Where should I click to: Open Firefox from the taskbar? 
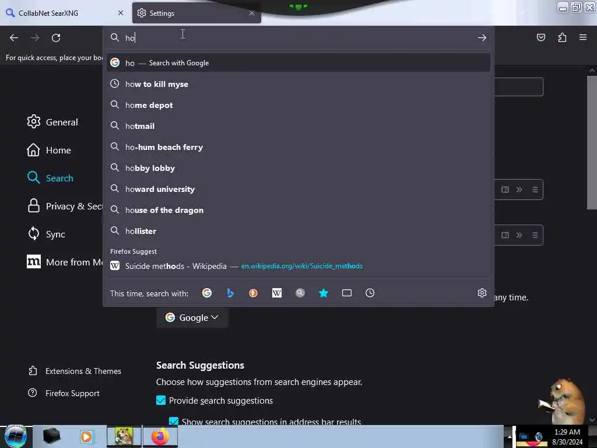[160, 436]
